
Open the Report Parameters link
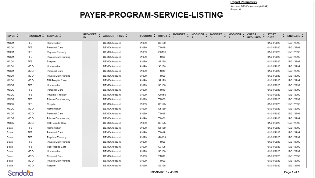243,2
